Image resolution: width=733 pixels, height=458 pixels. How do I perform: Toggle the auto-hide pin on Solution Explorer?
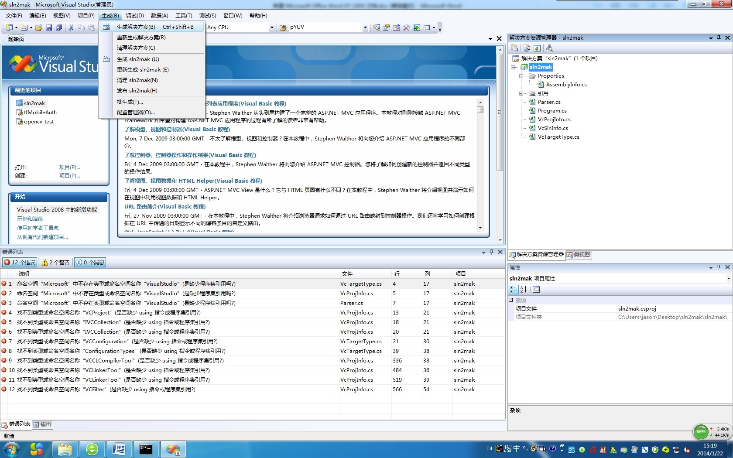coord(718,38)
